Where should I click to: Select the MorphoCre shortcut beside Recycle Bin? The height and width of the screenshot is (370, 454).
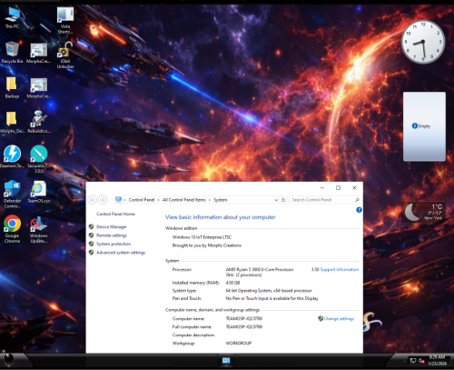38,53
